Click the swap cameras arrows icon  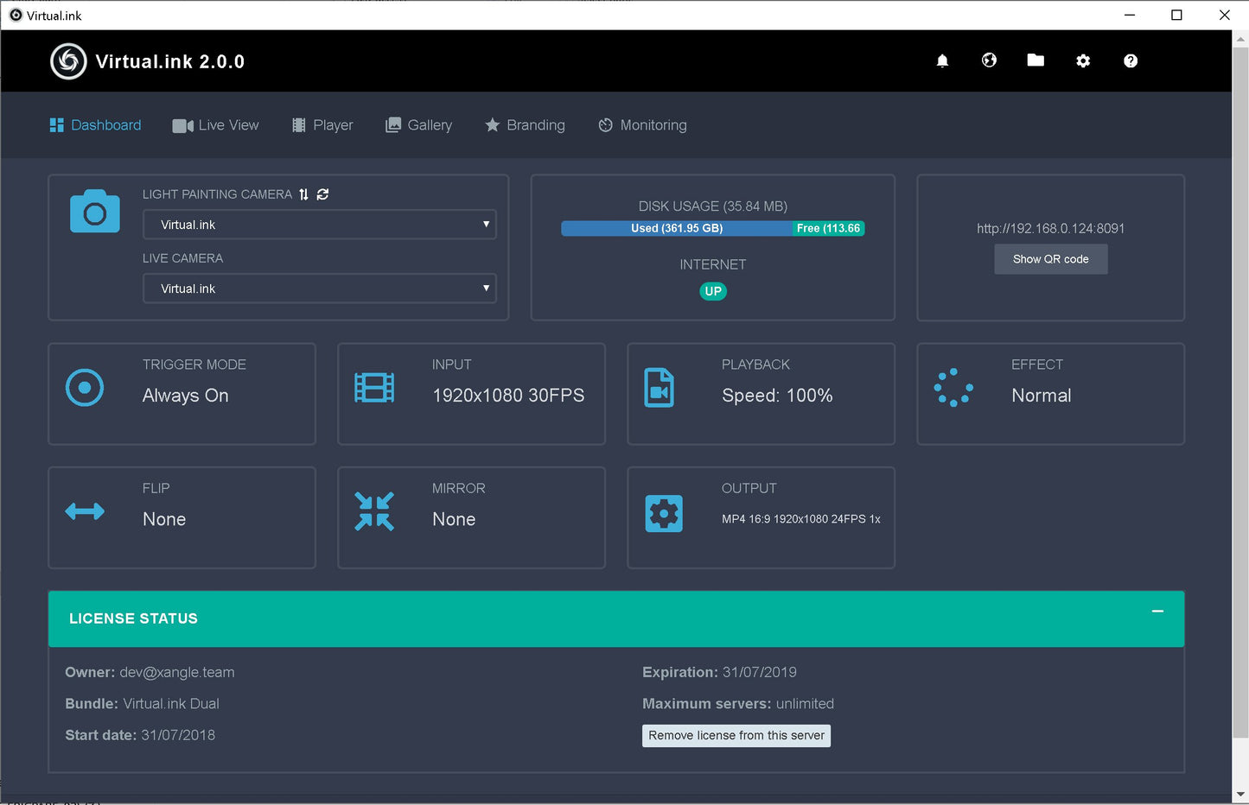[x=303, y=194]
